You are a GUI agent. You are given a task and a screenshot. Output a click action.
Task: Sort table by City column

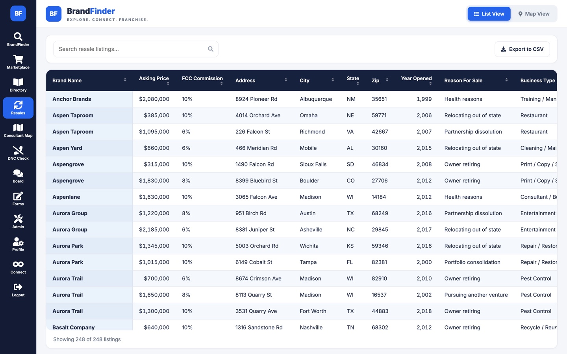click(317, 81)
